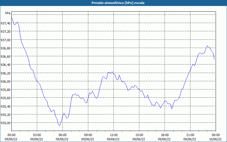Click the 06:00 time axis label
Screen dimensions: 227x142
62,135
